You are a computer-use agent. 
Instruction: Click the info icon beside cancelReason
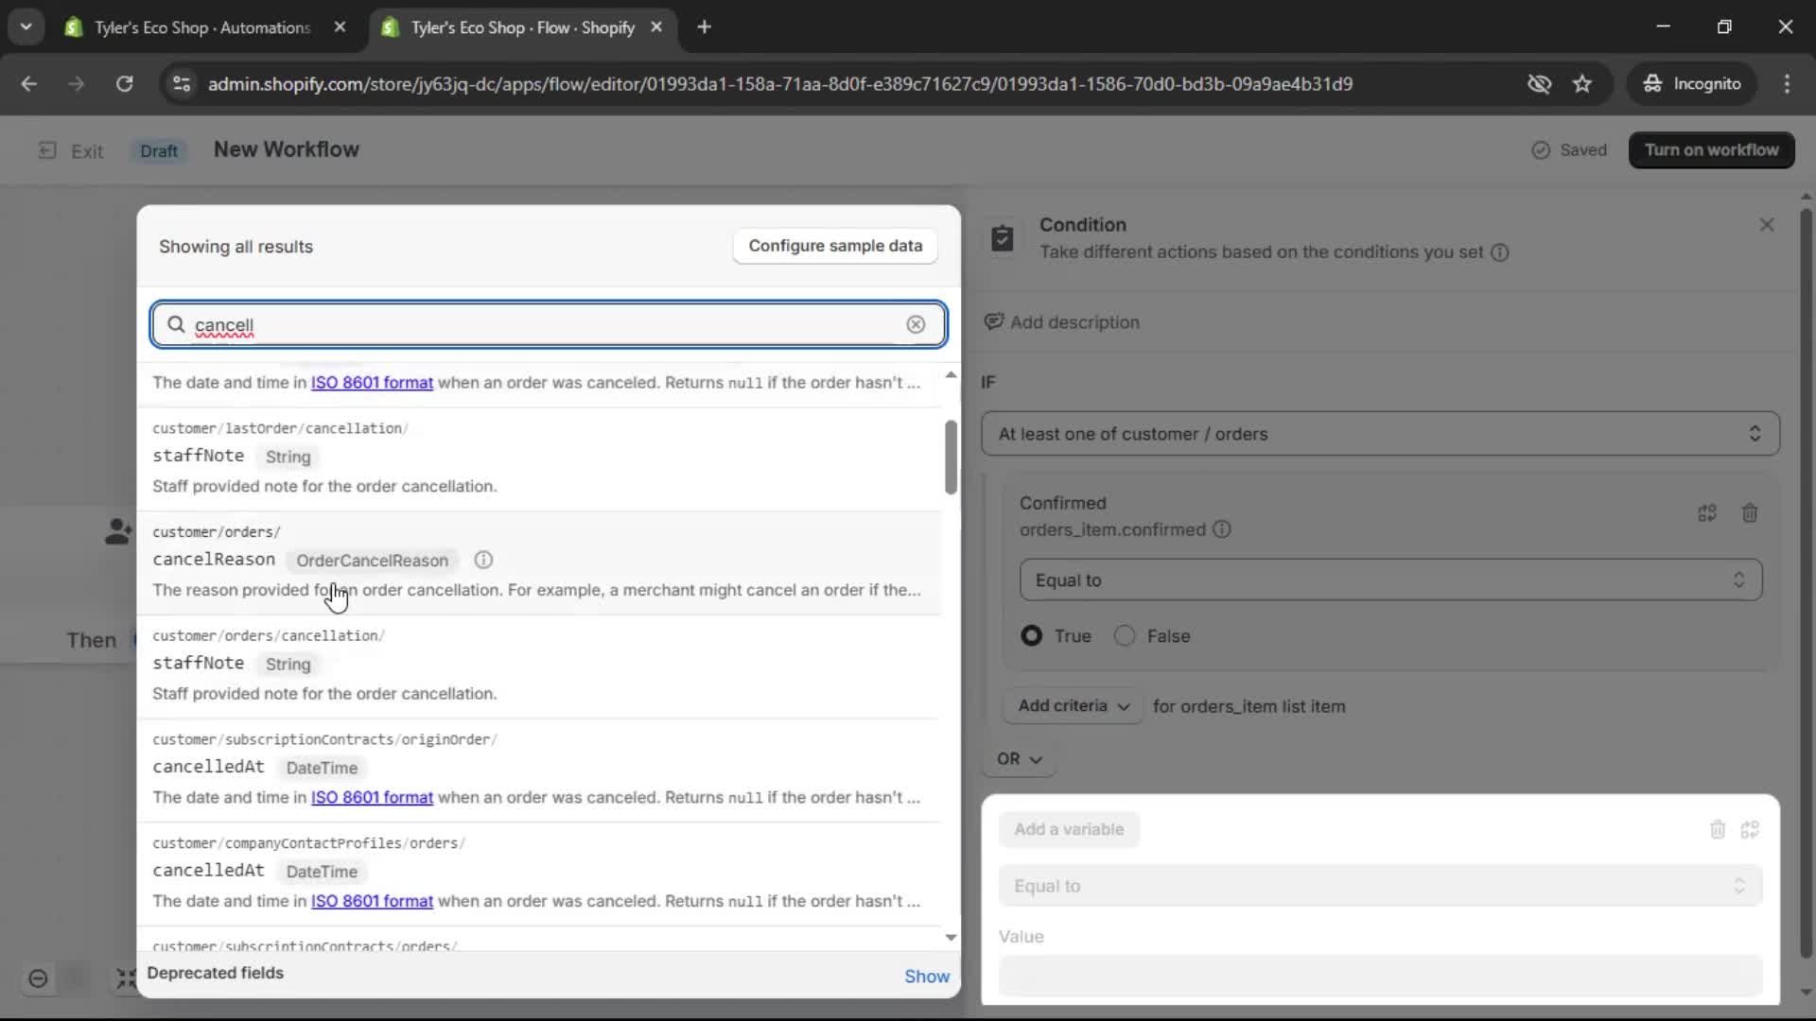483,560
